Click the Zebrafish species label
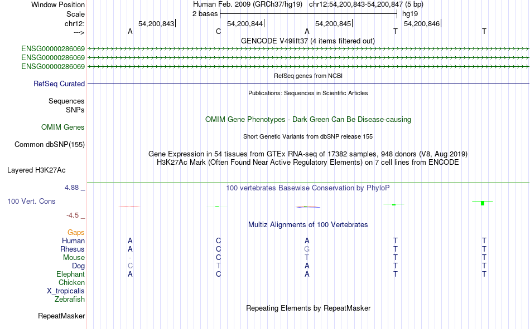The width and height of the screenshot is (530, 329). (x=70, y=299)
